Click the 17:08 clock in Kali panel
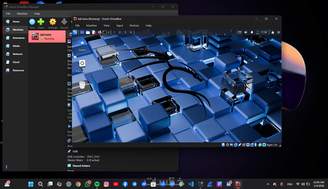 pyautogui.click(x=264, y=32)
